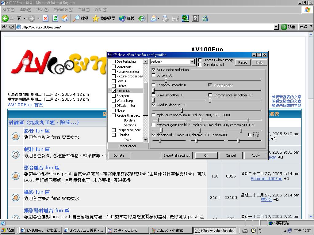Click the Apply button

255,155
